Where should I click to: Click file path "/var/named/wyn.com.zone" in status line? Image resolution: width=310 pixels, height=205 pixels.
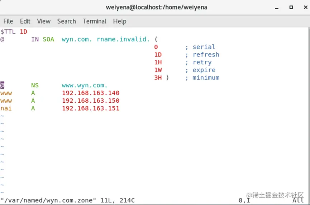tap(48, 200)
